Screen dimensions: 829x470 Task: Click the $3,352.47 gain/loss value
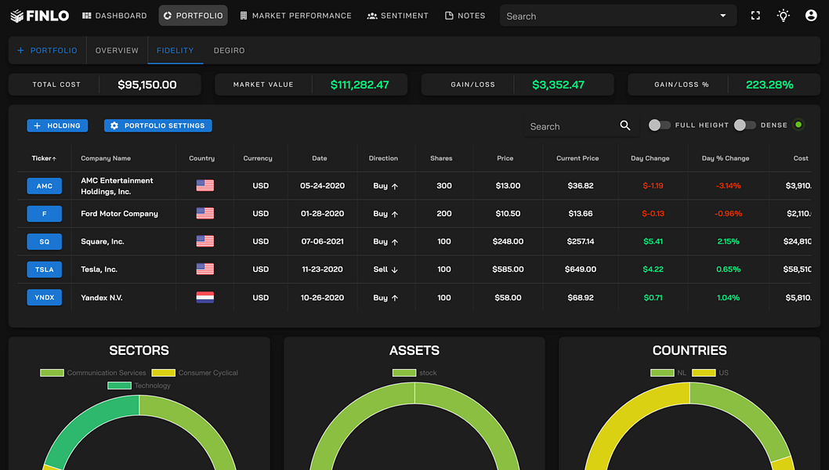[x=558, y=85]
